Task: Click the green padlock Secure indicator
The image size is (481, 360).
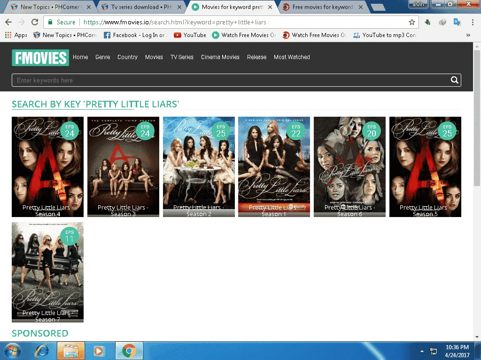Action: 62,22
